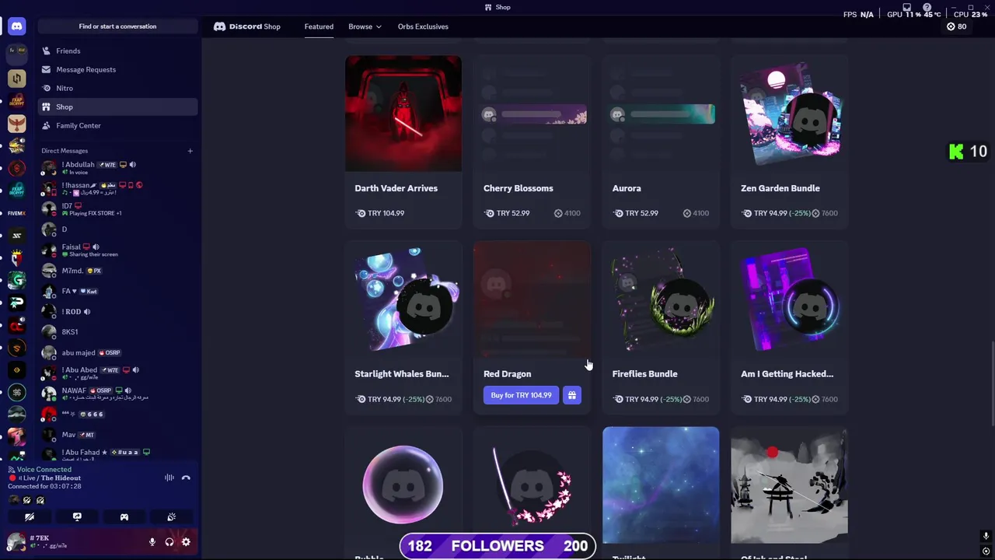Open DM with NAWAF
This screenshot has height=560, width=995.
[117, 394]
